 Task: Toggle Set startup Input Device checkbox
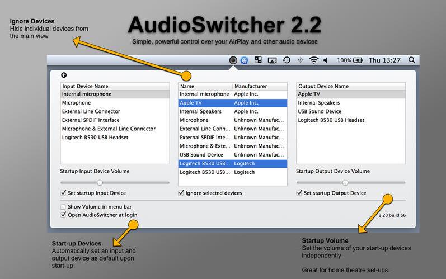tap(63, 193)
